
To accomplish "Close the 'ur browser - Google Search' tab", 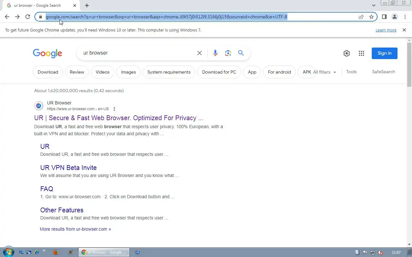I will click(75, 5).
